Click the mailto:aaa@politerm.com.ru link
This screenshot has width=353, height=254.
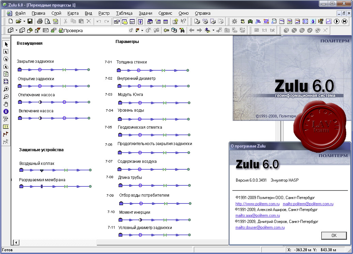(x=258, y=215)
